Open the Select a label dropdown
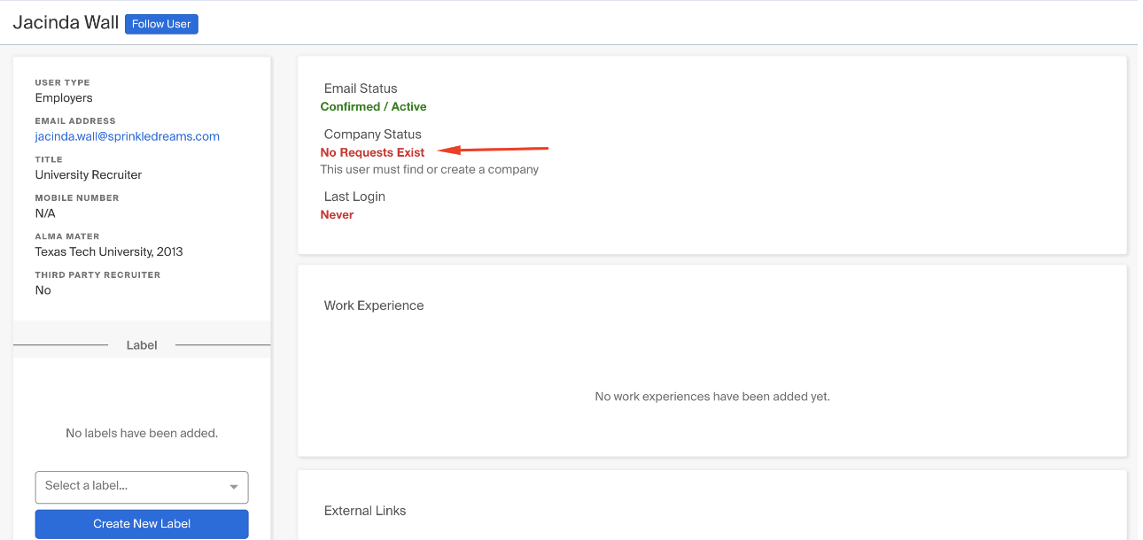Image resolution: width=1143 pixels, height=540 pixels. tap(142, 486)
